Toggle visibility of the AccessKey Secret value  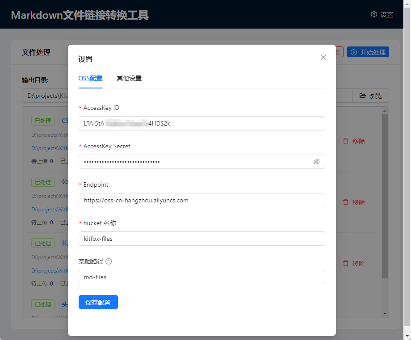point(317,162)
